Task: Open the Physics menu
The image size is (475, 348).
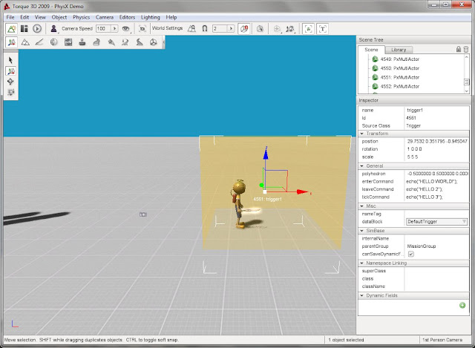Action: pyautogui.click(x=81, y=16)
